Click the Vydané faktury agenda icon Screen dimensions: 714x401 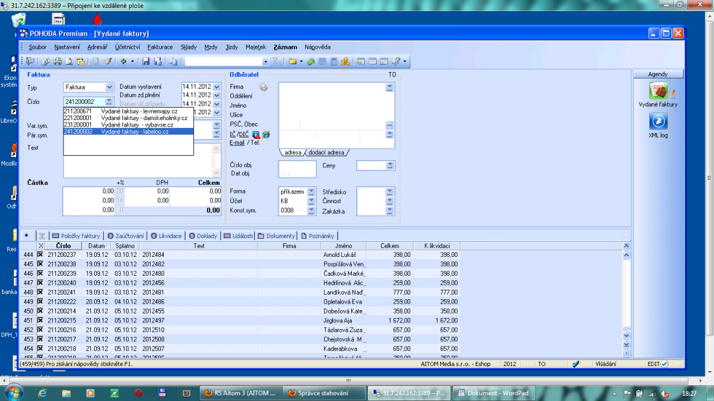pyautogui.click(x=658, y=91)
